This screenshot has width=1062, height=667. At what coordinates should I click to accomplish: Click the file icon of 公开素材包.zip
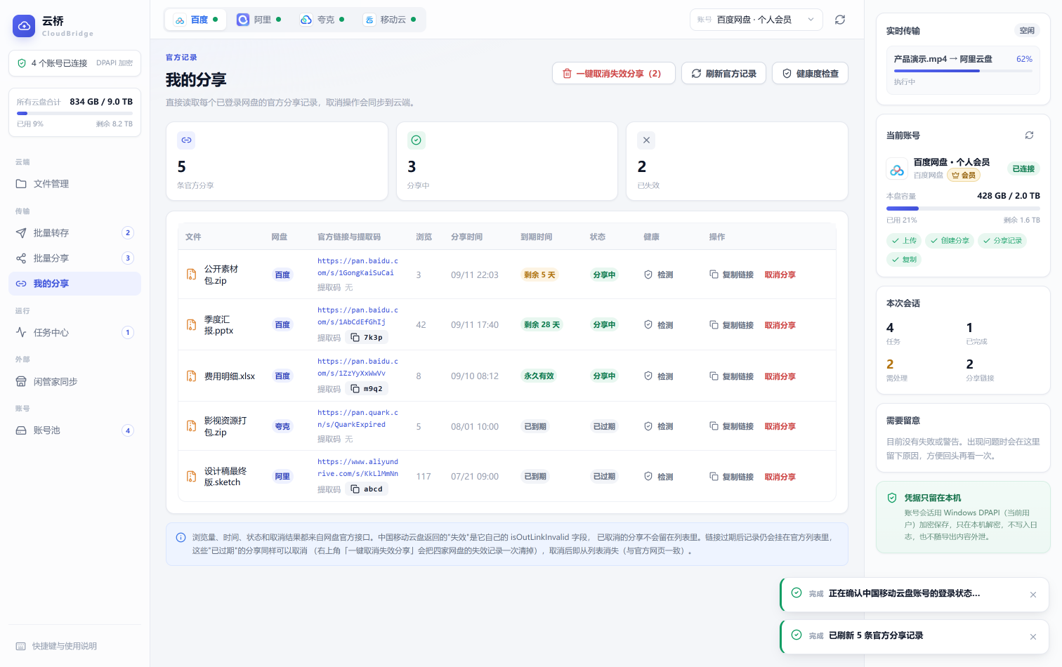[x=191, y=275]
